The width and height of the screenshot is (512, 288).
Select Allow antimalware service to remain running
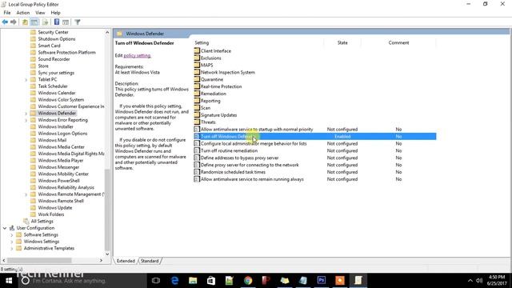click(314, 179)
